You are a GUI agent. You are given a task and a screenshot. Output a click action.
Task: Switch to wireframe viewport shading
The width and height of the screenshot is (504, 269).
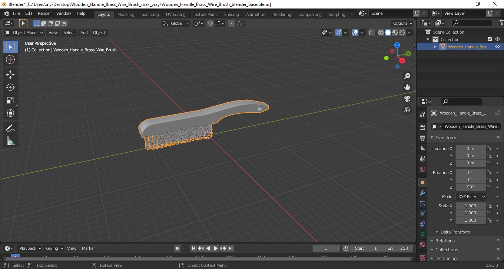(381, 33)
